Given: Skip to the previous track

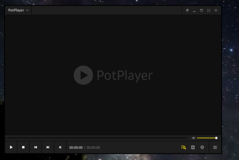Looking at the screenshot, I should [x=35, y=147].
